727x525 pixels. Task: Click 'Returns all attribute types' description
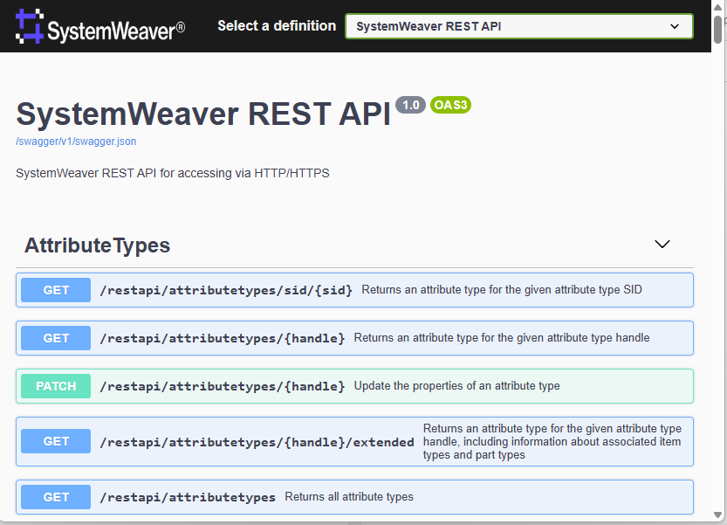pyautogui.click(x=349, y=497)
